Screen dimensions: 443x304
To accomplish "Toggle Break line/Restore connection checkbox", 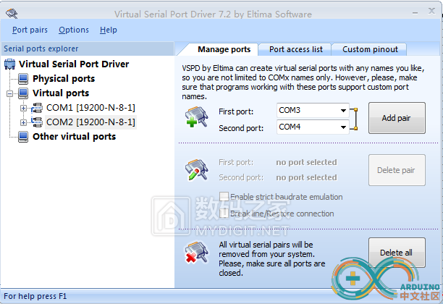I will pos(224,213).
